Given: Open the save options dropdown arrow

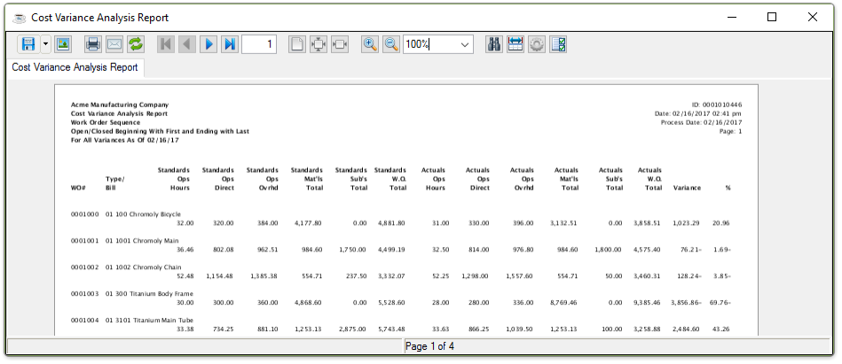Looking at the screenshot, I should tap(45, 43).
